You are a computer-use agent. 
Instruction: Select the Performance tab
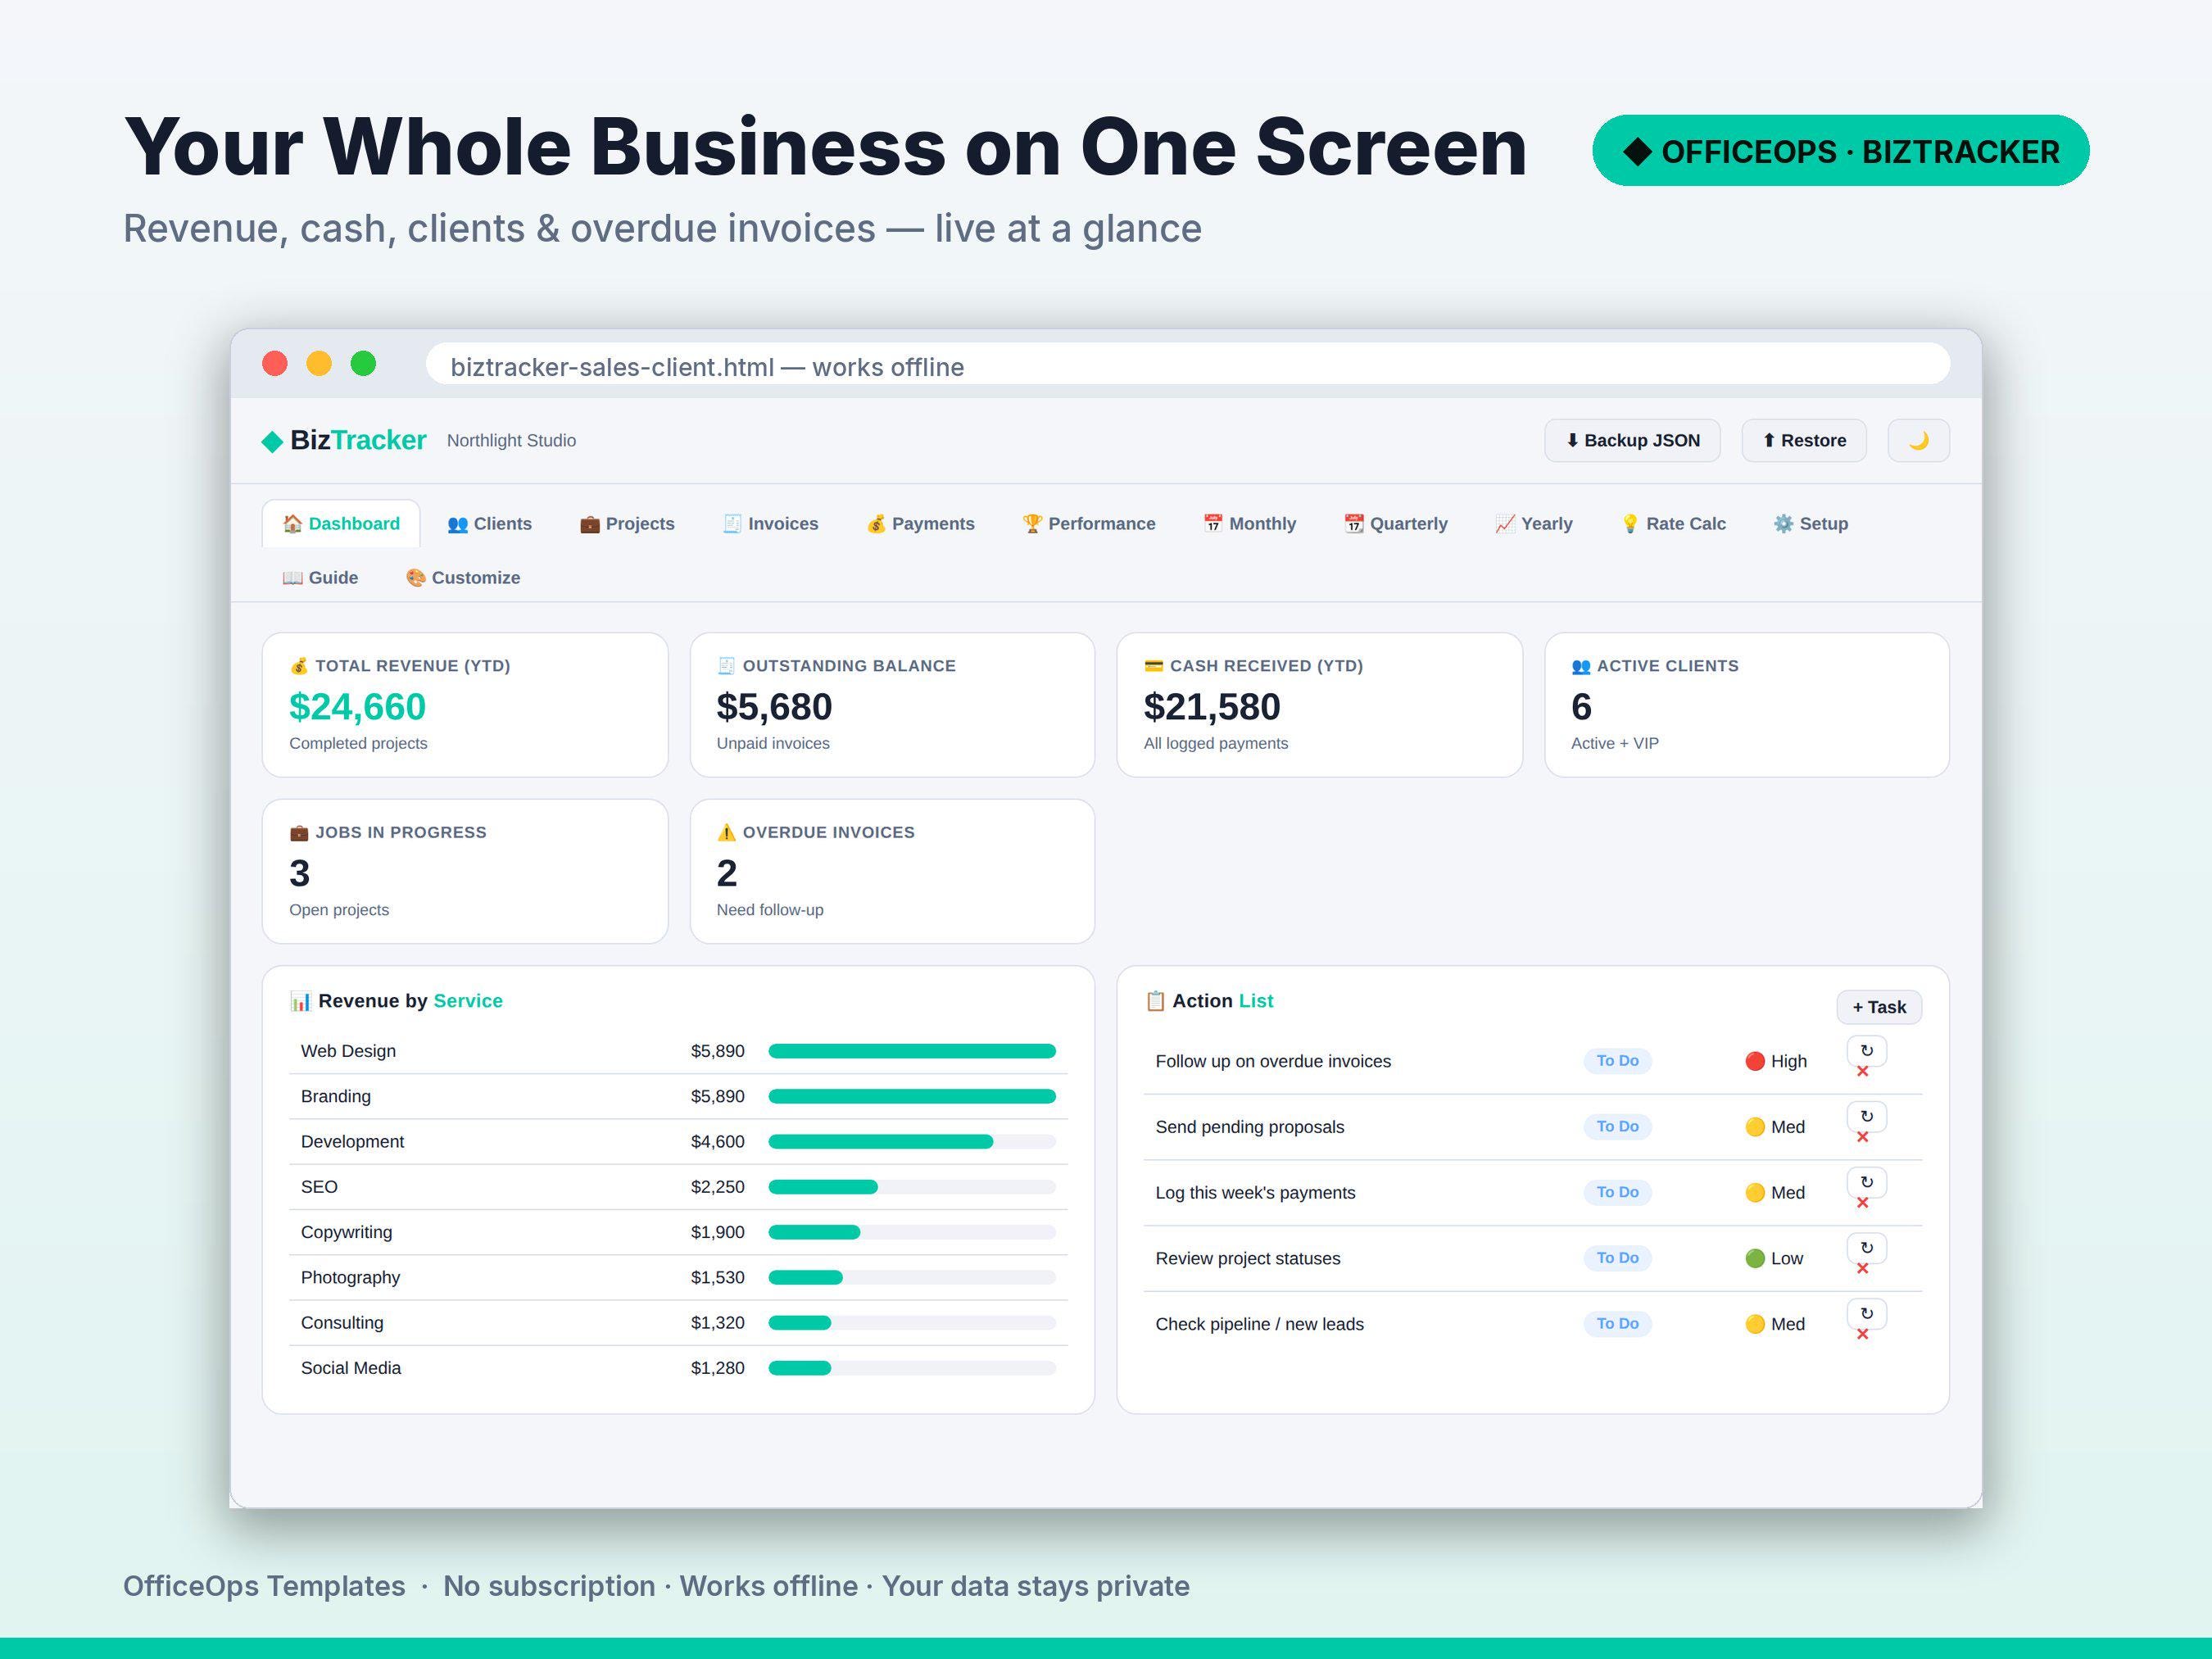tap(1088, 523)
